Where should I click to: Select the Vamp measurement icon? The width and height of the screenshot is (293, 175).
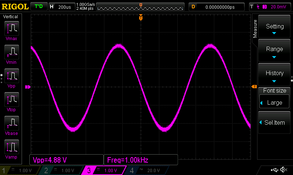click(12, 147)
